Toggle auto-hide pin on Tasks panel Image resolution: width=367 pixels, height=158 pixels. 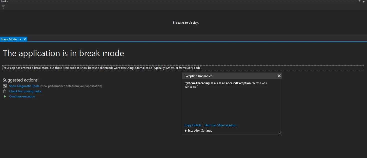pos(364,1)
